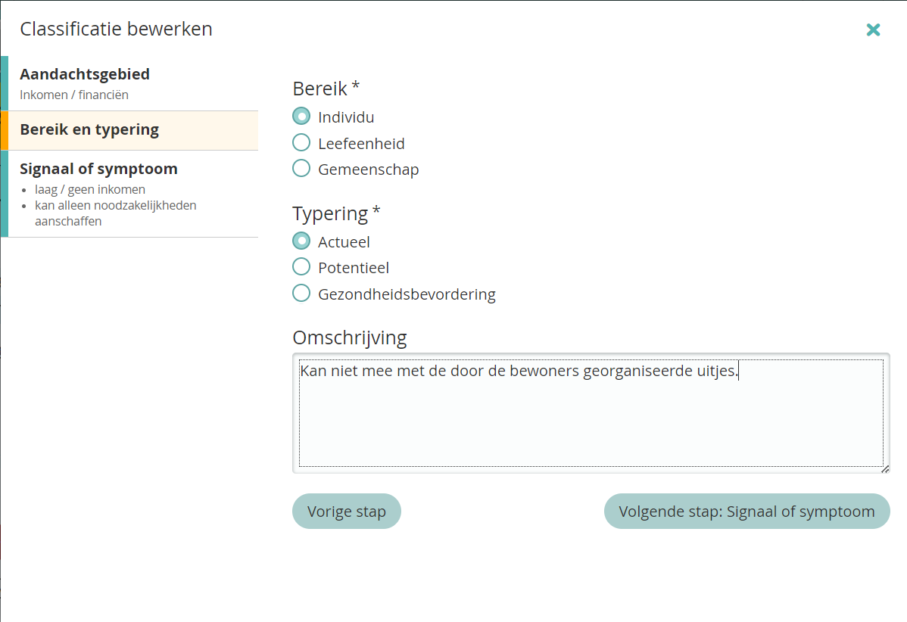
Task: Click the Typering section heading
Action: coord(330,214)
